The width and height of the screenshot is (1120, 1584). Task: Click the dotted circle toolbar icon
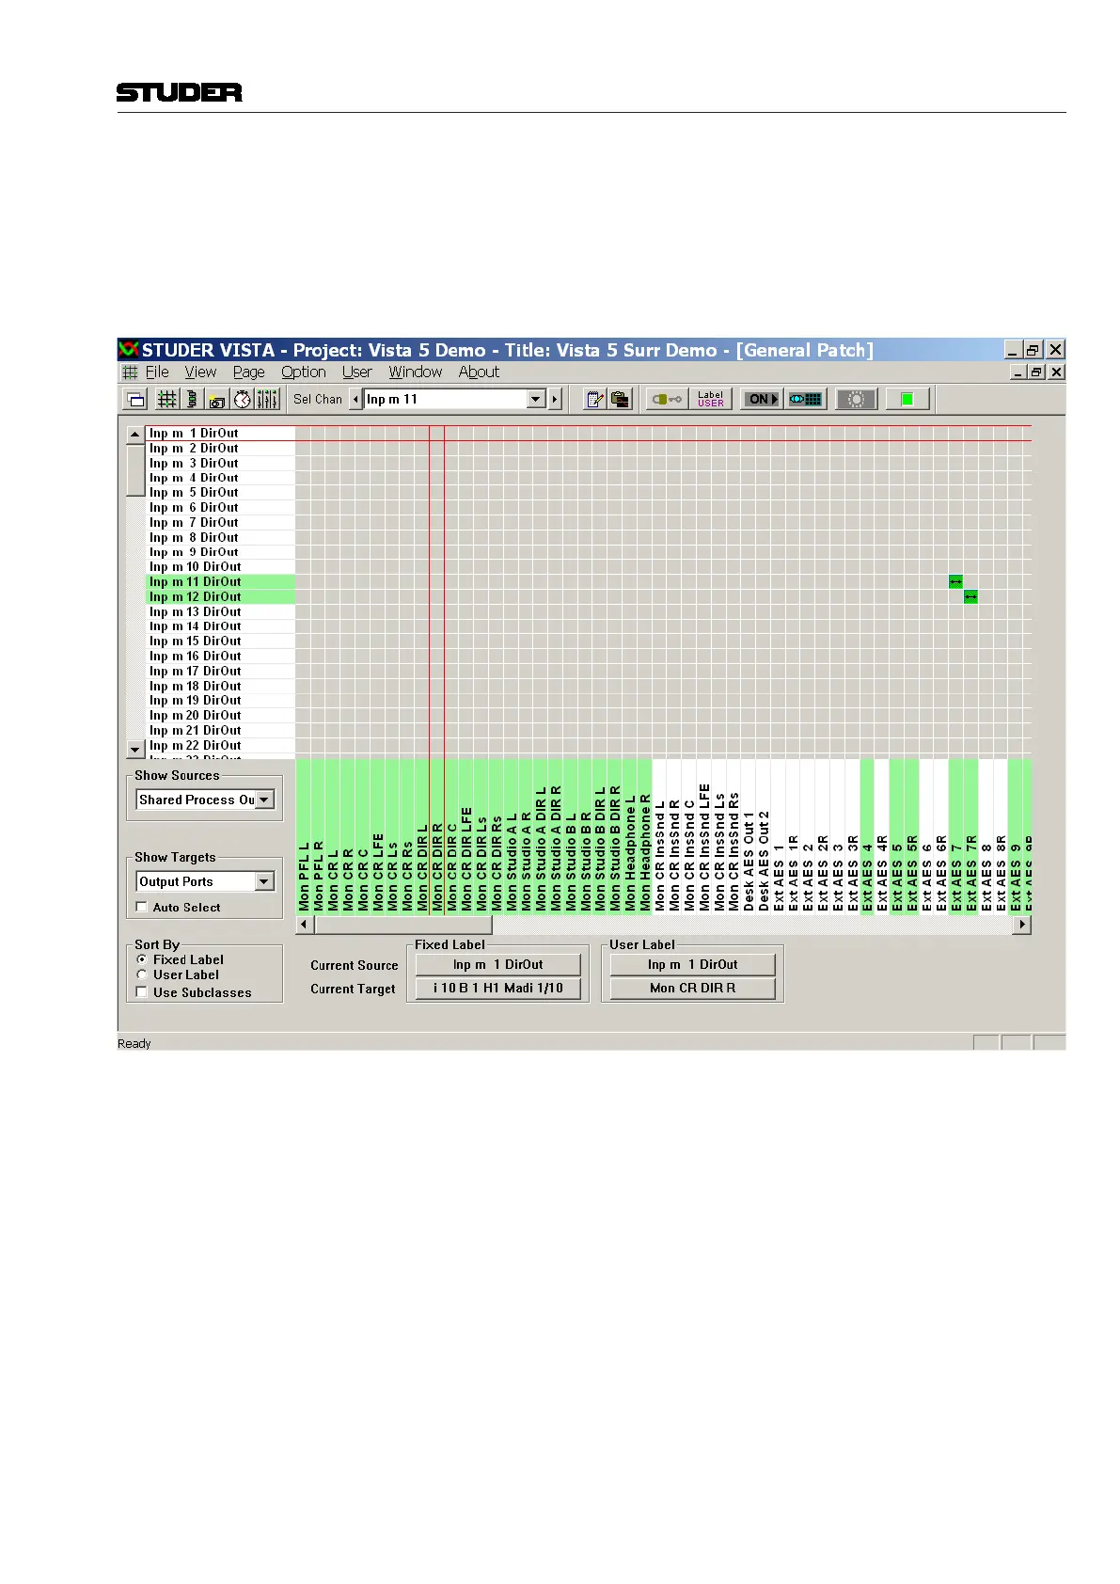click(x=856, y=399)
